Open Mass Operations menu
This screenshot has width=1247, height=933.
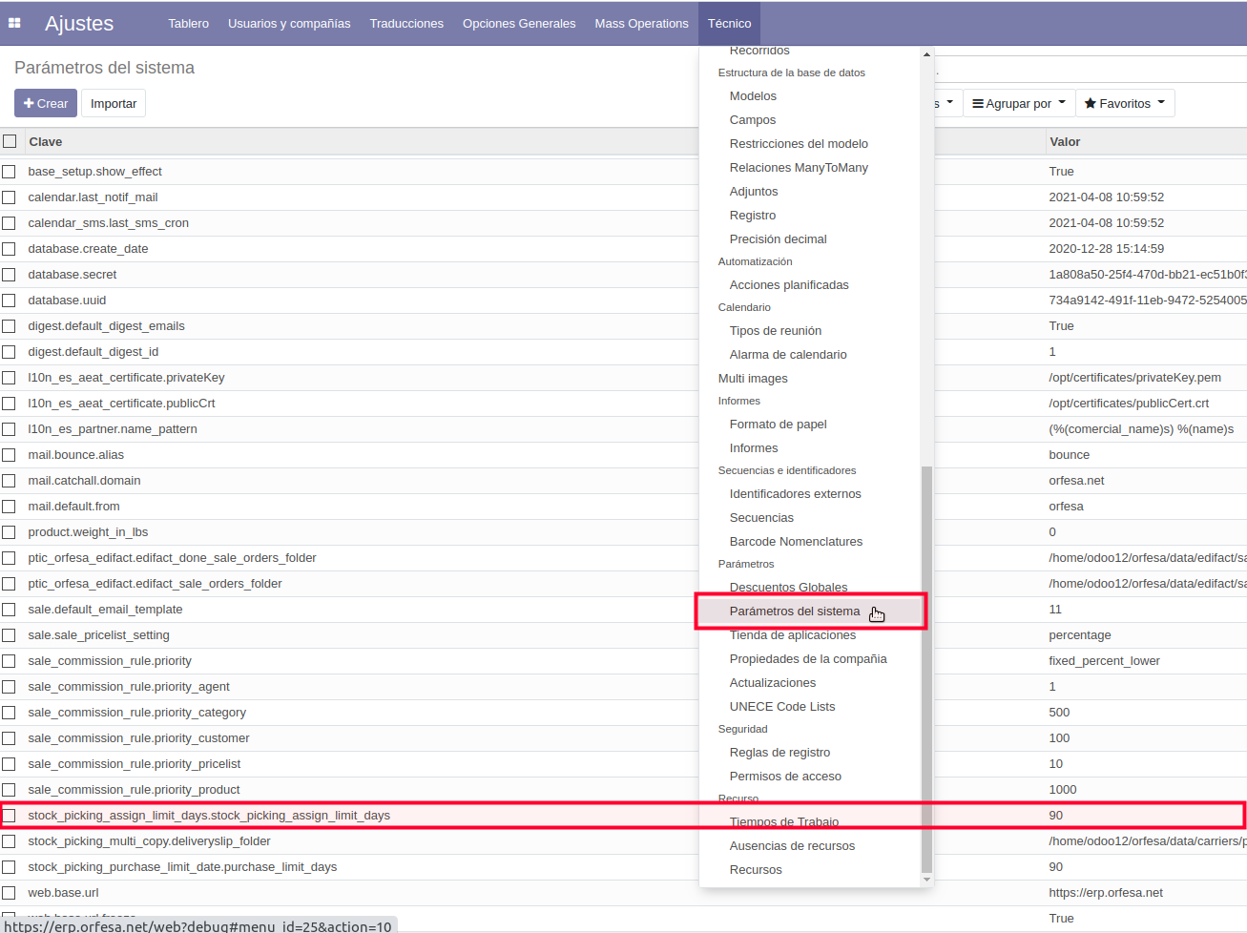[641, 23]
